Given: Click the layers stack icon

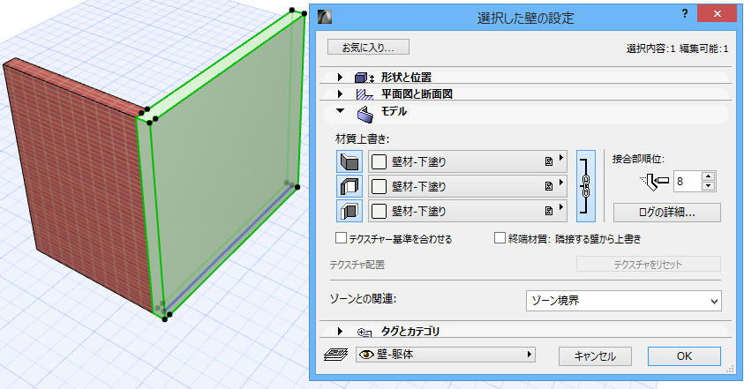Looking at the screenshot, I should [336, 355].
